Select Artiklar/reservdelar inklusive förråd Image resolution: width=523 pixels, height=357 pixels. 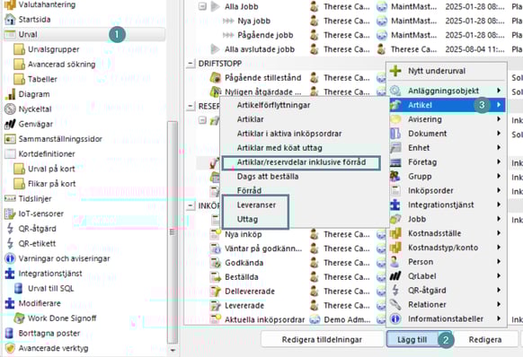(301, 162)
